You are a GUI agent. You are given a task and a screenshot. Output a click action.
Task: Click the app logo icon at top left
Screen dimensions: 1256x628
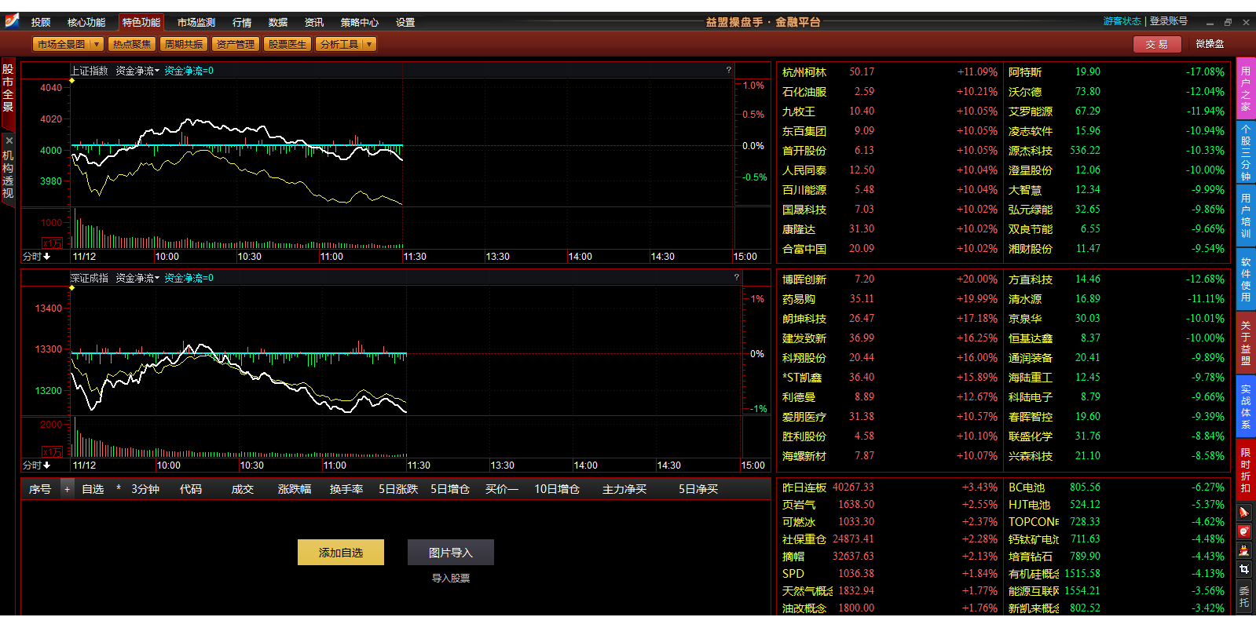(x=12, y=21)
